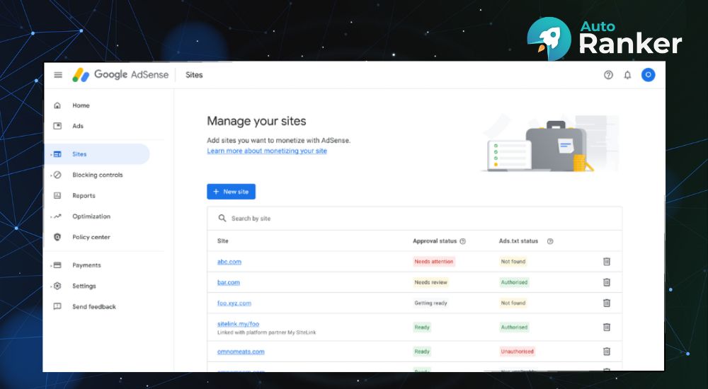This screenshot has width=708, height=389.
Task: Expand the Payments section arrow
Action: 50,265
